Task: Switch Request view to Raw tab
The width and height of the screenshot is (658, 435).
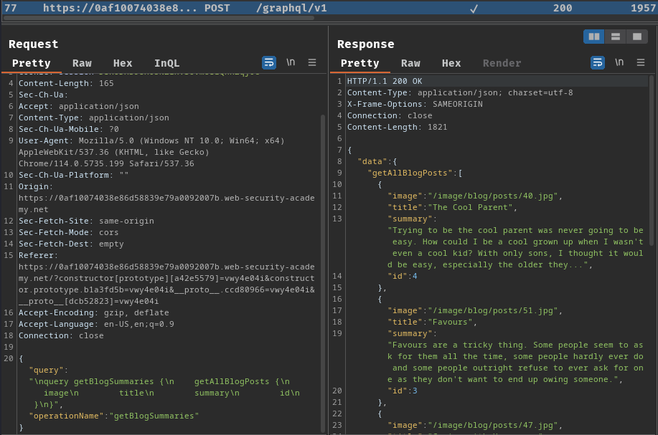Action: coord(82,63)
